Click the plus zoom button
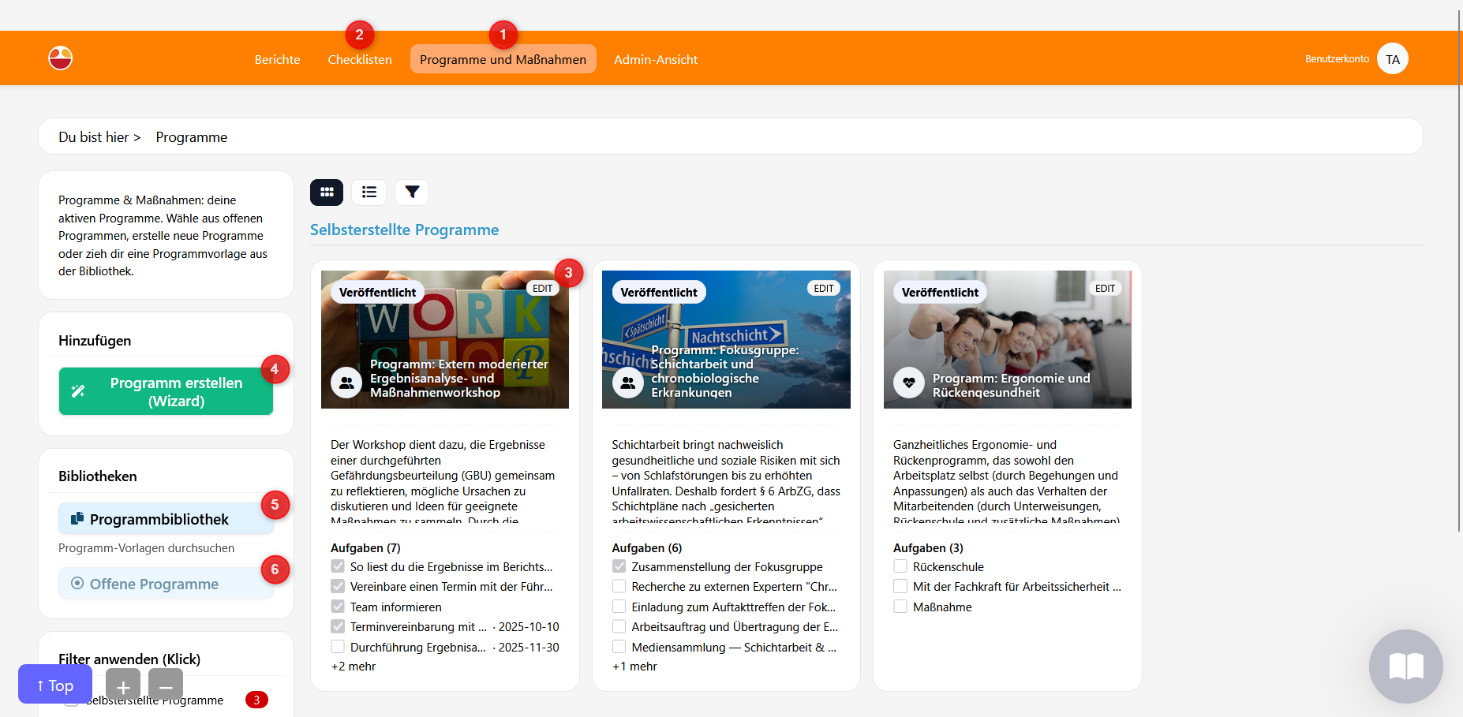This screenshot has height=717, width=1463. coord(123,686)
